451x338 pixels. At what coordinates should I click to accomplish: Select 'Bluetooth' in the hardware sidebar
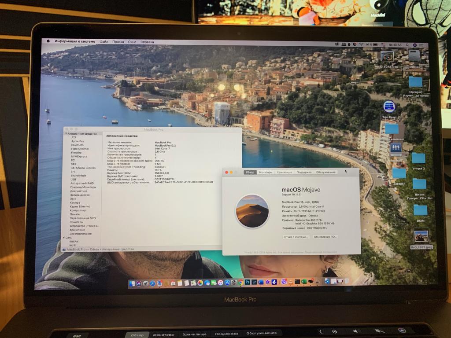(77, 145)
